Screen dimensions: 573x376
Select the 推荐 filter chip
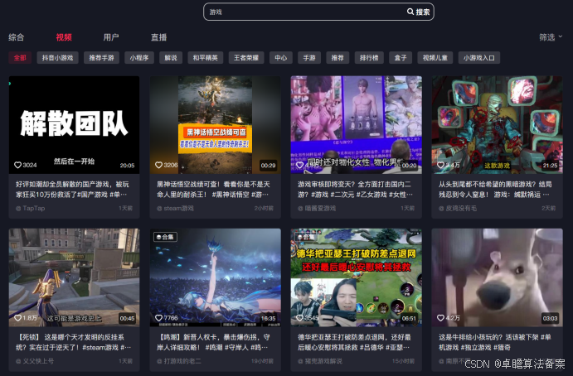tap(337, 58)
